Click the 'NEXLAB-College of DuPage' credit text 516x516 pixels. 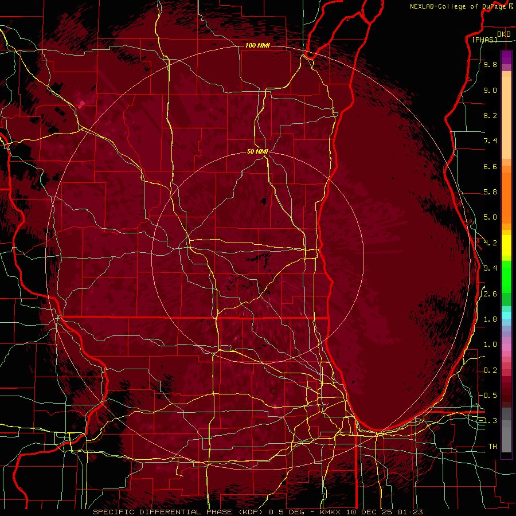tap(458, 6)
